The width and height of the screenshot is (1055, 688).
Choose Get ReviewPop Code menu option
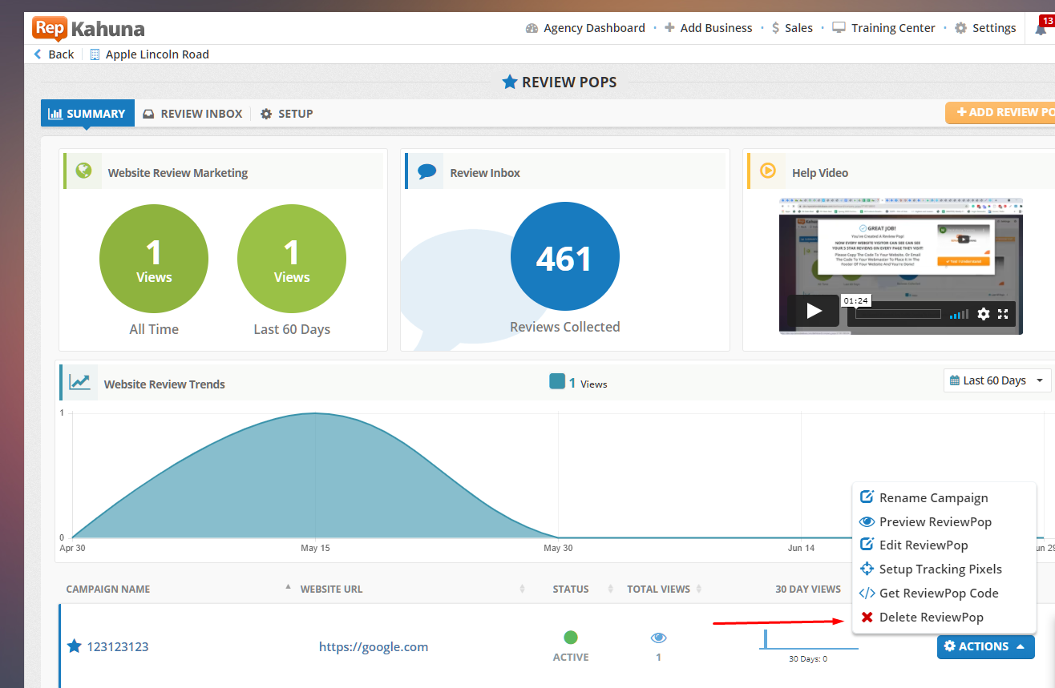click(938, 593)
